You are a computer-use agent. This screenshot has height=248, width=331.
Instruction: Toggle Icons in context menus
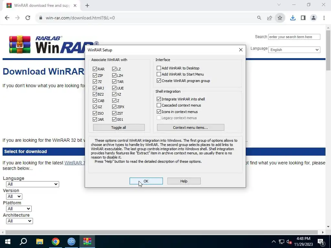159,111
